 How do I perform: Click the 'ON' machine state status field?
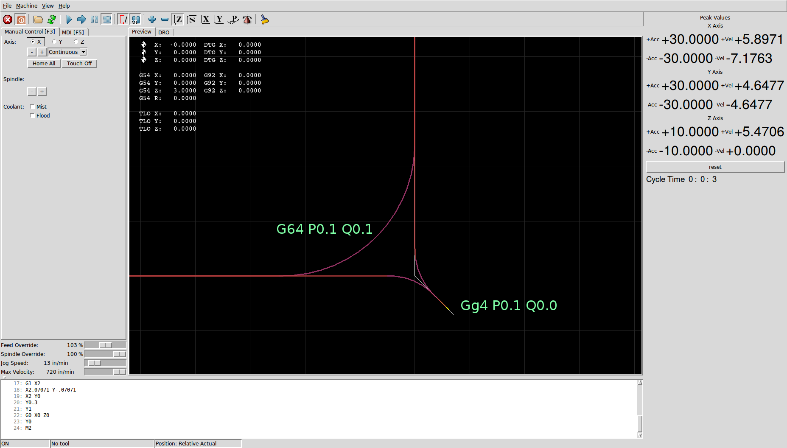tap(25, 444)
